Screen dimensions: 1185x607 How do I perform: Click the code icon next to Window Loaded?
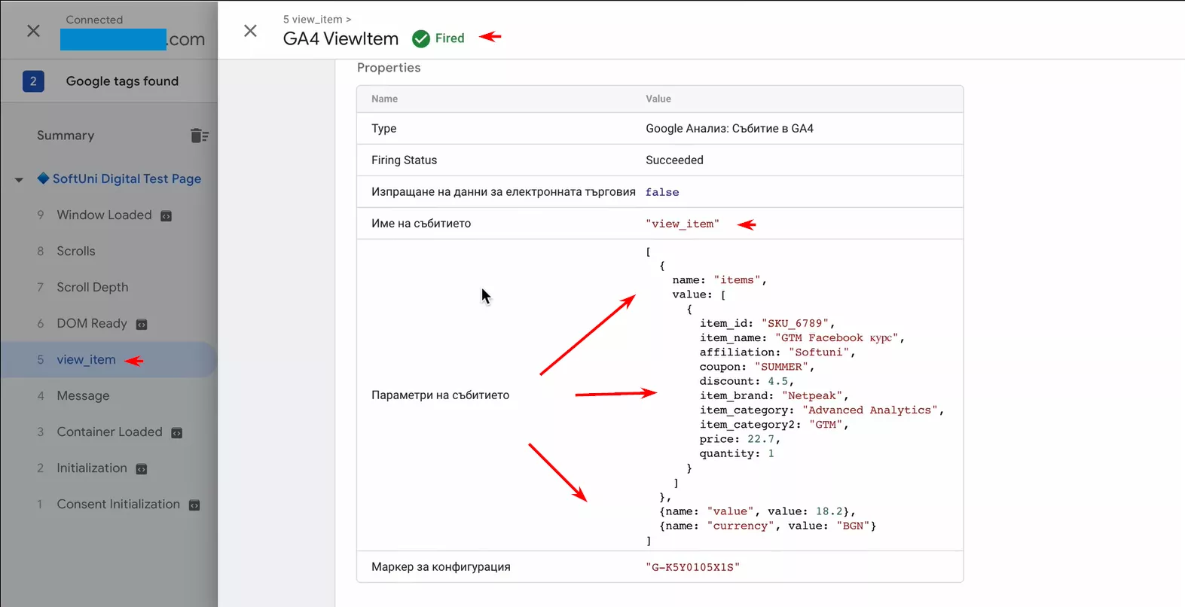[x=166, y=216]
